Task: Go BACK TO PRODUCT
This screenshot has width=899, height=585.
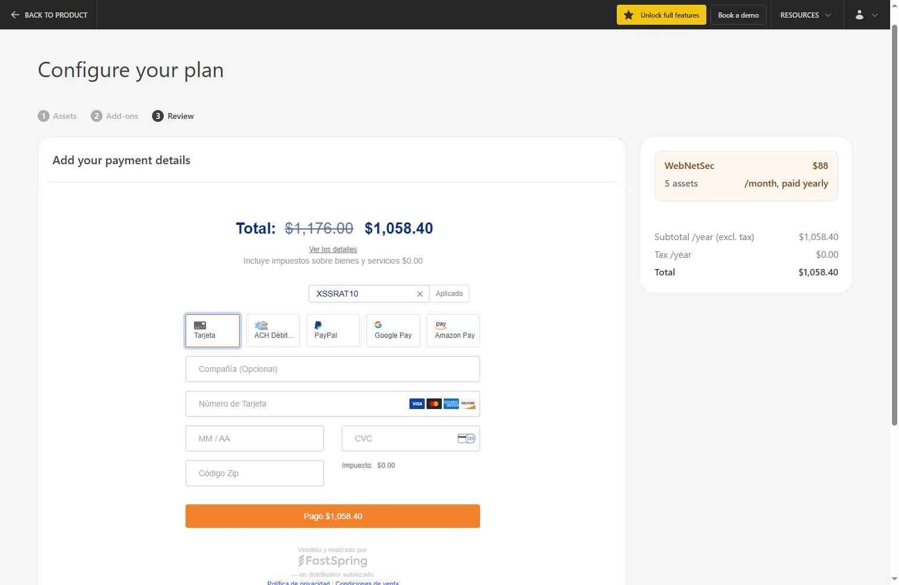Action: pyautogui.click(x=49, y=15)
